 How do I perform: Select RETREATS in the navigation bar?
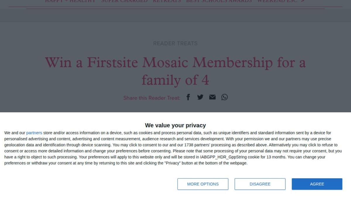tap(167, 1)
